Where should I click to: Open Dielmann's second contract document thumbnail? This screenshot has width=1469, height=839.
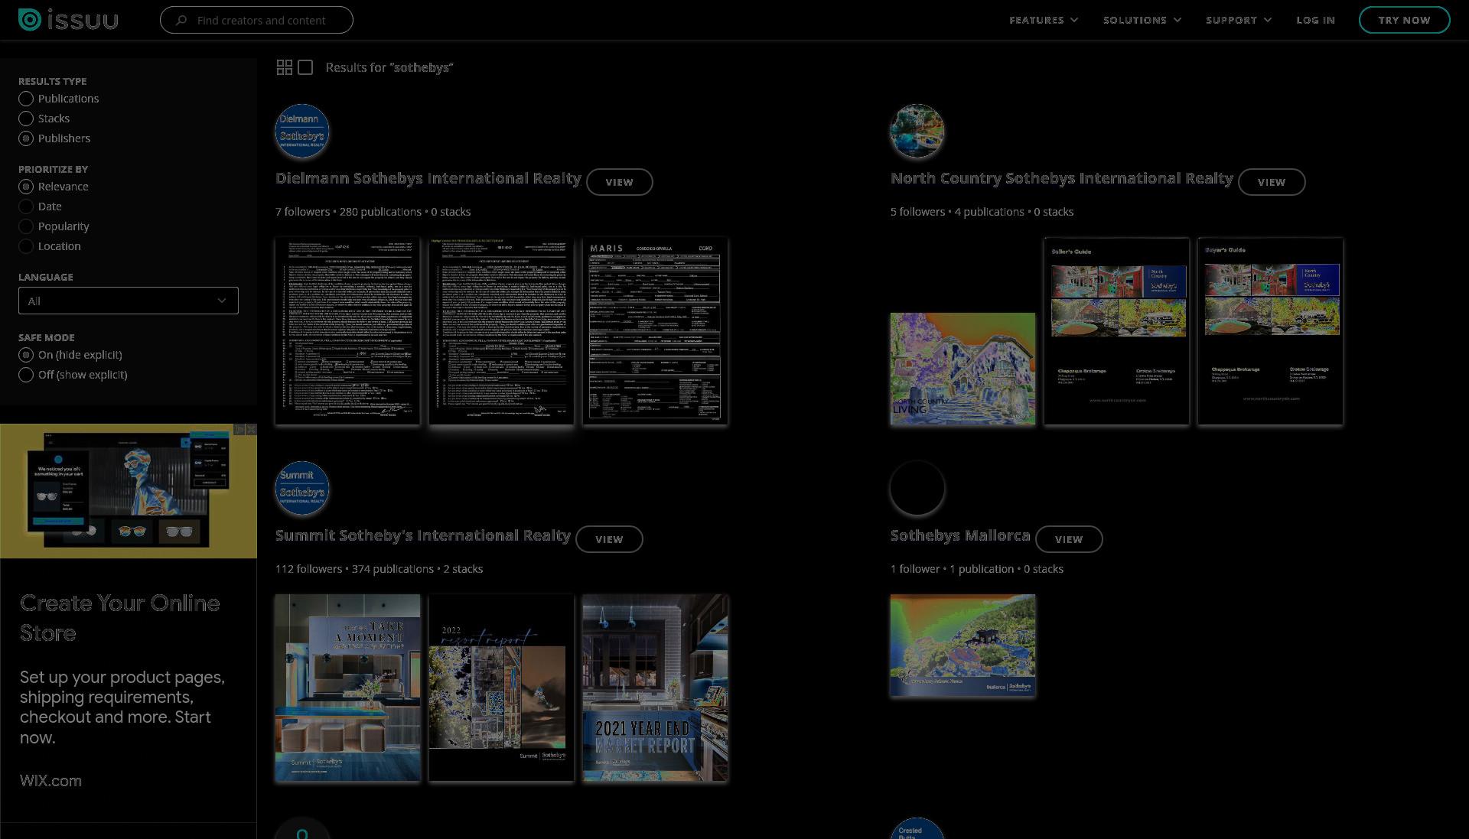pos(501,331)
